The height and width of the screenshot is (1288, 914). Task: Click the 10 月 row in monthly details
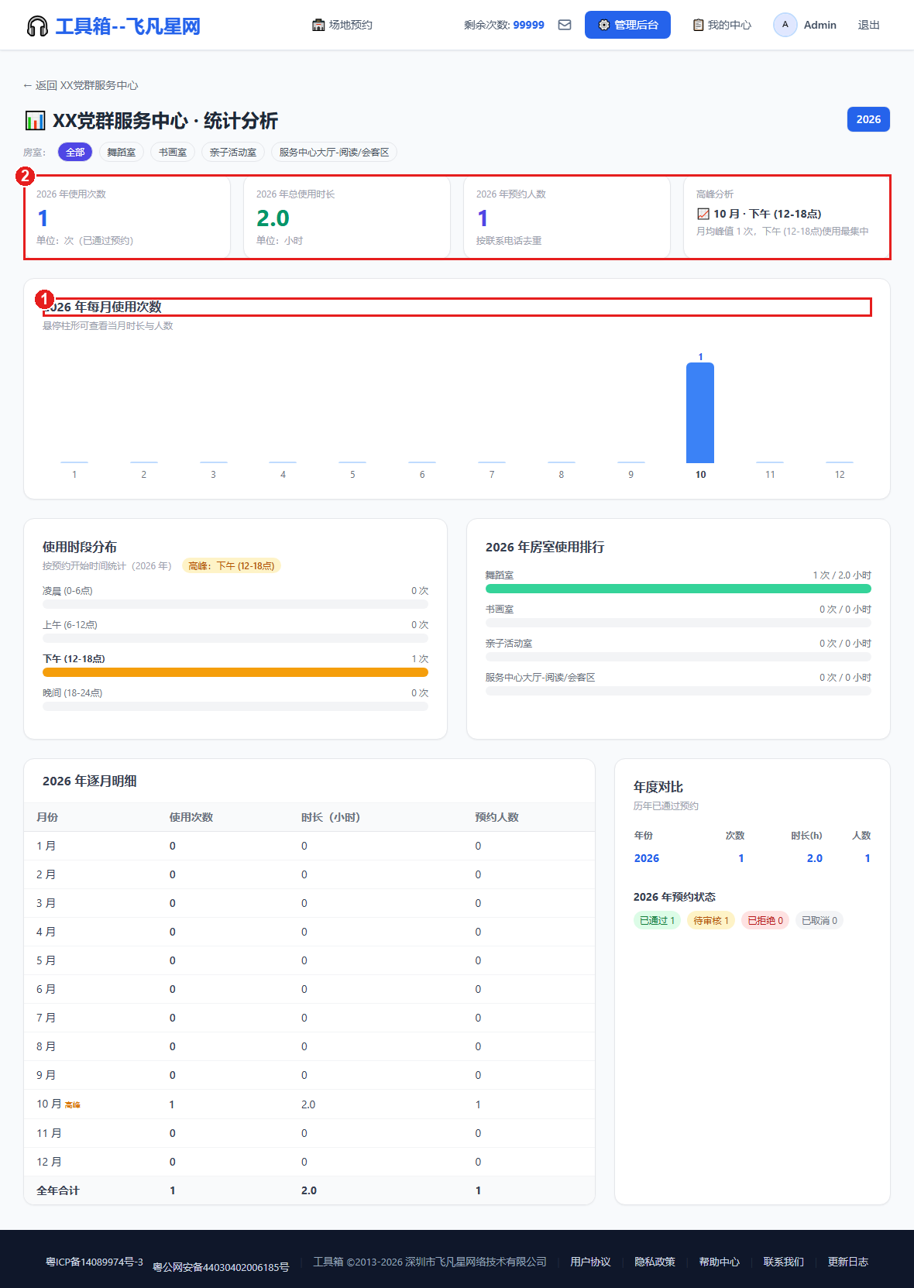pos(310,1104)
